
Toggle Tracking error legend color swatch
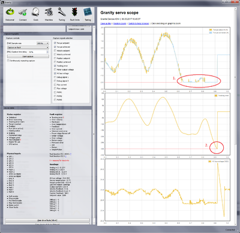coord(216,96)
